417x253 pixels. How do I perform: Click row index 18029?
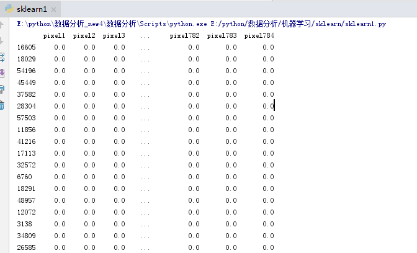pyautogui.click(x=26, y=59)
